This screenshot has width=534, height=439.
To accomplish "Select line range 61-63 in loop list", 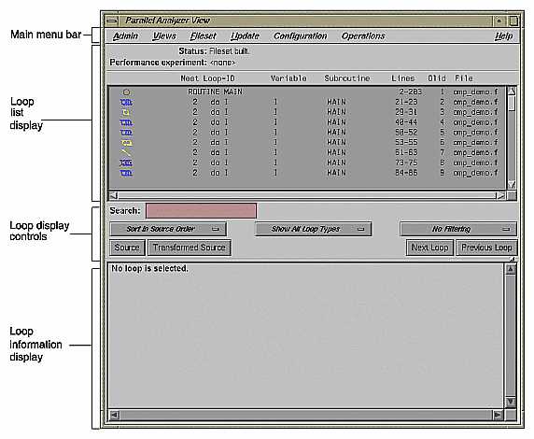I will coord(406,152).
